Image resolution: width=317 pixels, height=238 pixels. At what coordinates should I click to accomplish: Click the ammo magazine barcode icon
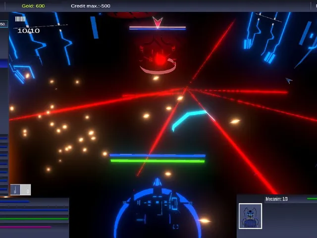tap(20, 19)
